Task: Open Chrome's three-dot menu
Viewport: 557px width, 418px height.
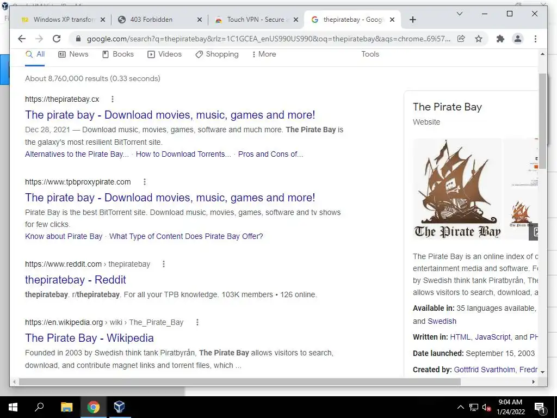Action: click(535, 39)
